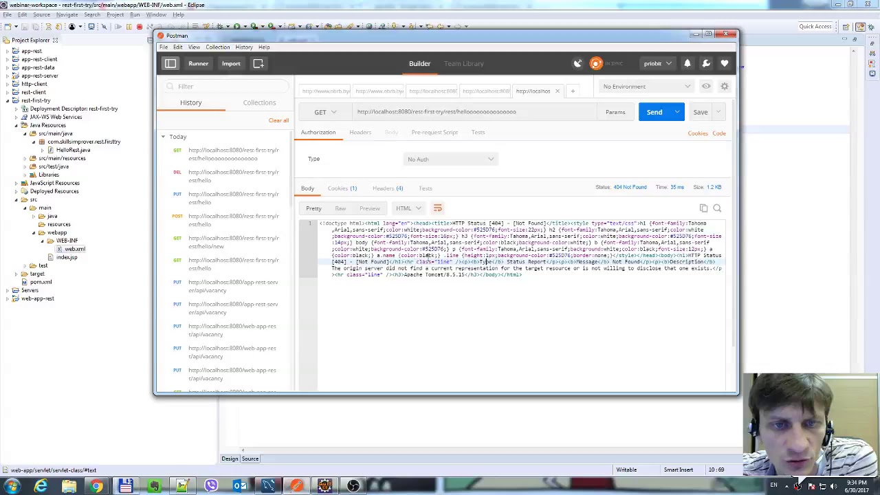Image resolution: width=880 pixels, height=495 pixels.
Task: Open OBS Studio from the taskbar
Action: [353, 486]
